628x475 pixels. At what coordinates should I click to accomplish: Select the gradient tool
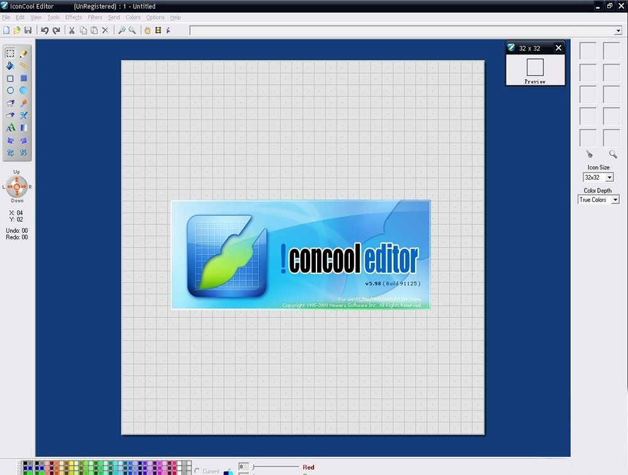click(x=24, y=128)
